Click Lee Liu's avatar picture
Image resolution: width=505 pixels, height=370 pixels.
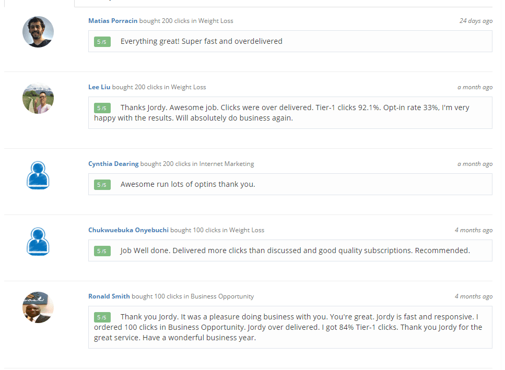click(x=38, y=98)
